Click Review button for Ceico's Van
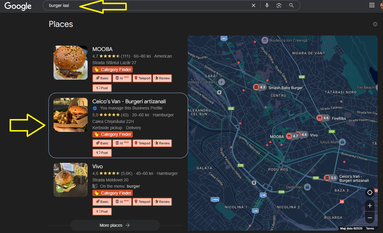The image size is (383, 233). [162, 143]
